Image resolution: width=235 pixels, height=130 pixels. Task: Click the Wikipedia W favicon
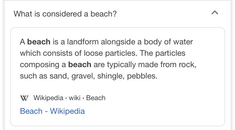click(24, 98)
